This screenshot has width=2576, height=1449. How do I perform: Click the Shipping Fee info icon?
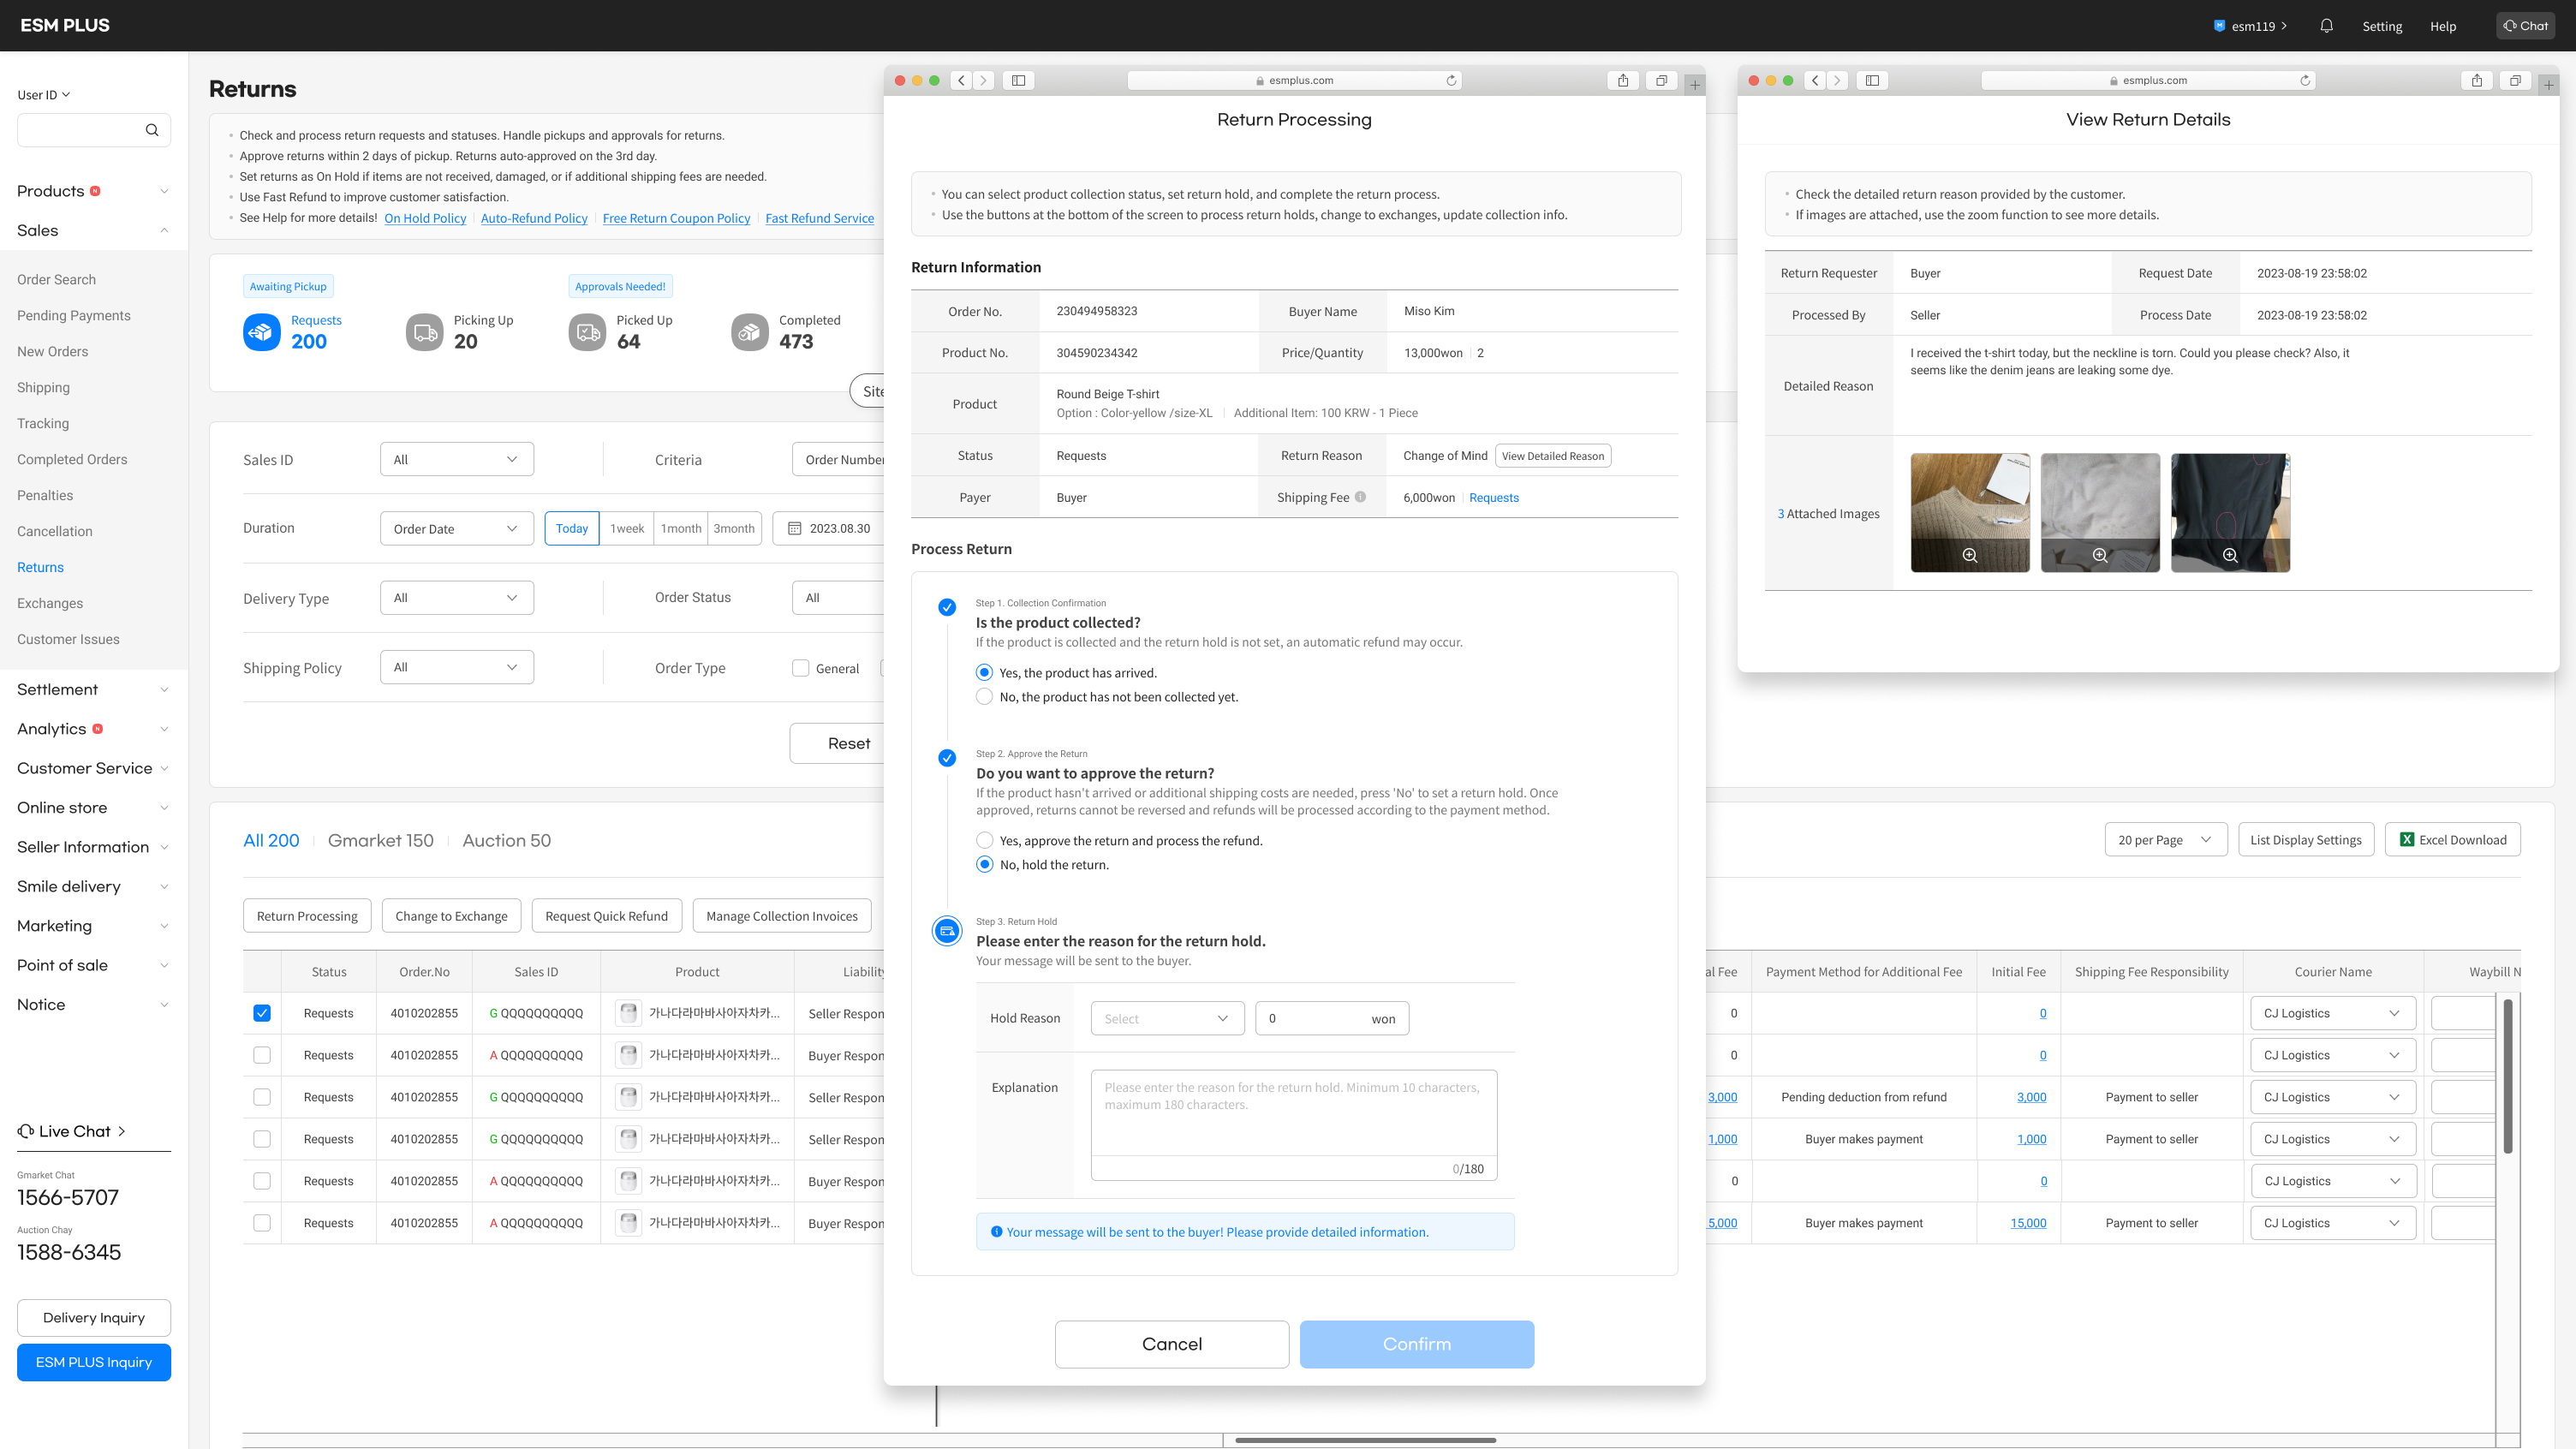pos(1360,497)
